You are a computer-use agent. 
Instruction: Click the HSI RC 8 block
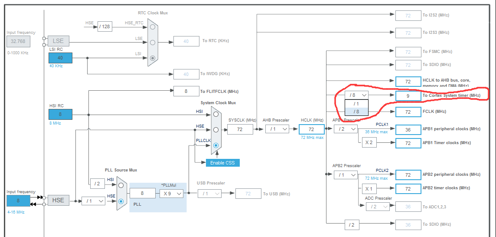(60, 115)
